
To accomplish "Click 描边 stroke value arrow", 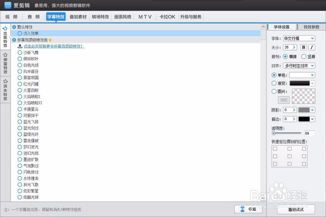I will click(294, 119).
